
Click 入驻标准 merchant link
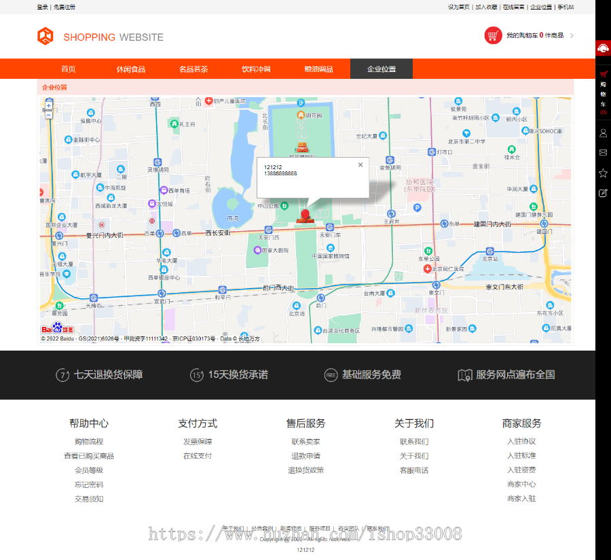[521, 455]
